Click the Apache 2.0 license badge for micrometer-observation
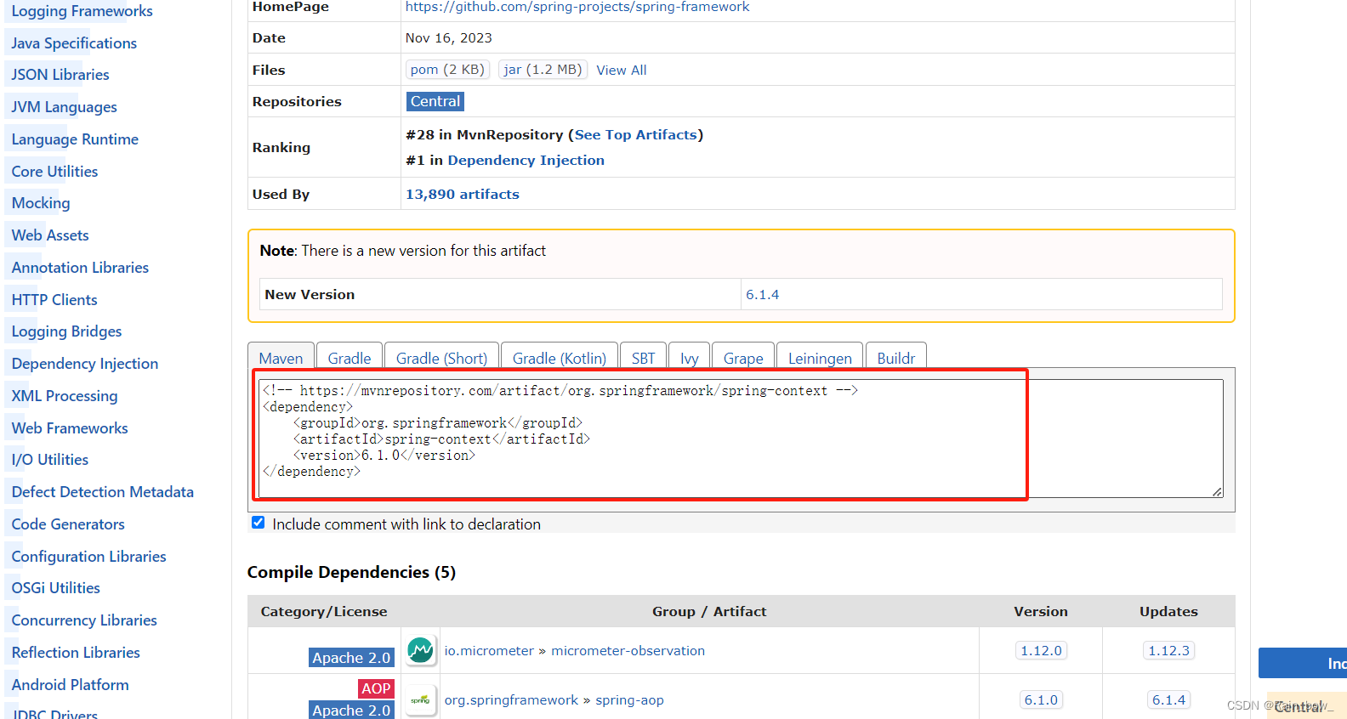 point(351,658)
